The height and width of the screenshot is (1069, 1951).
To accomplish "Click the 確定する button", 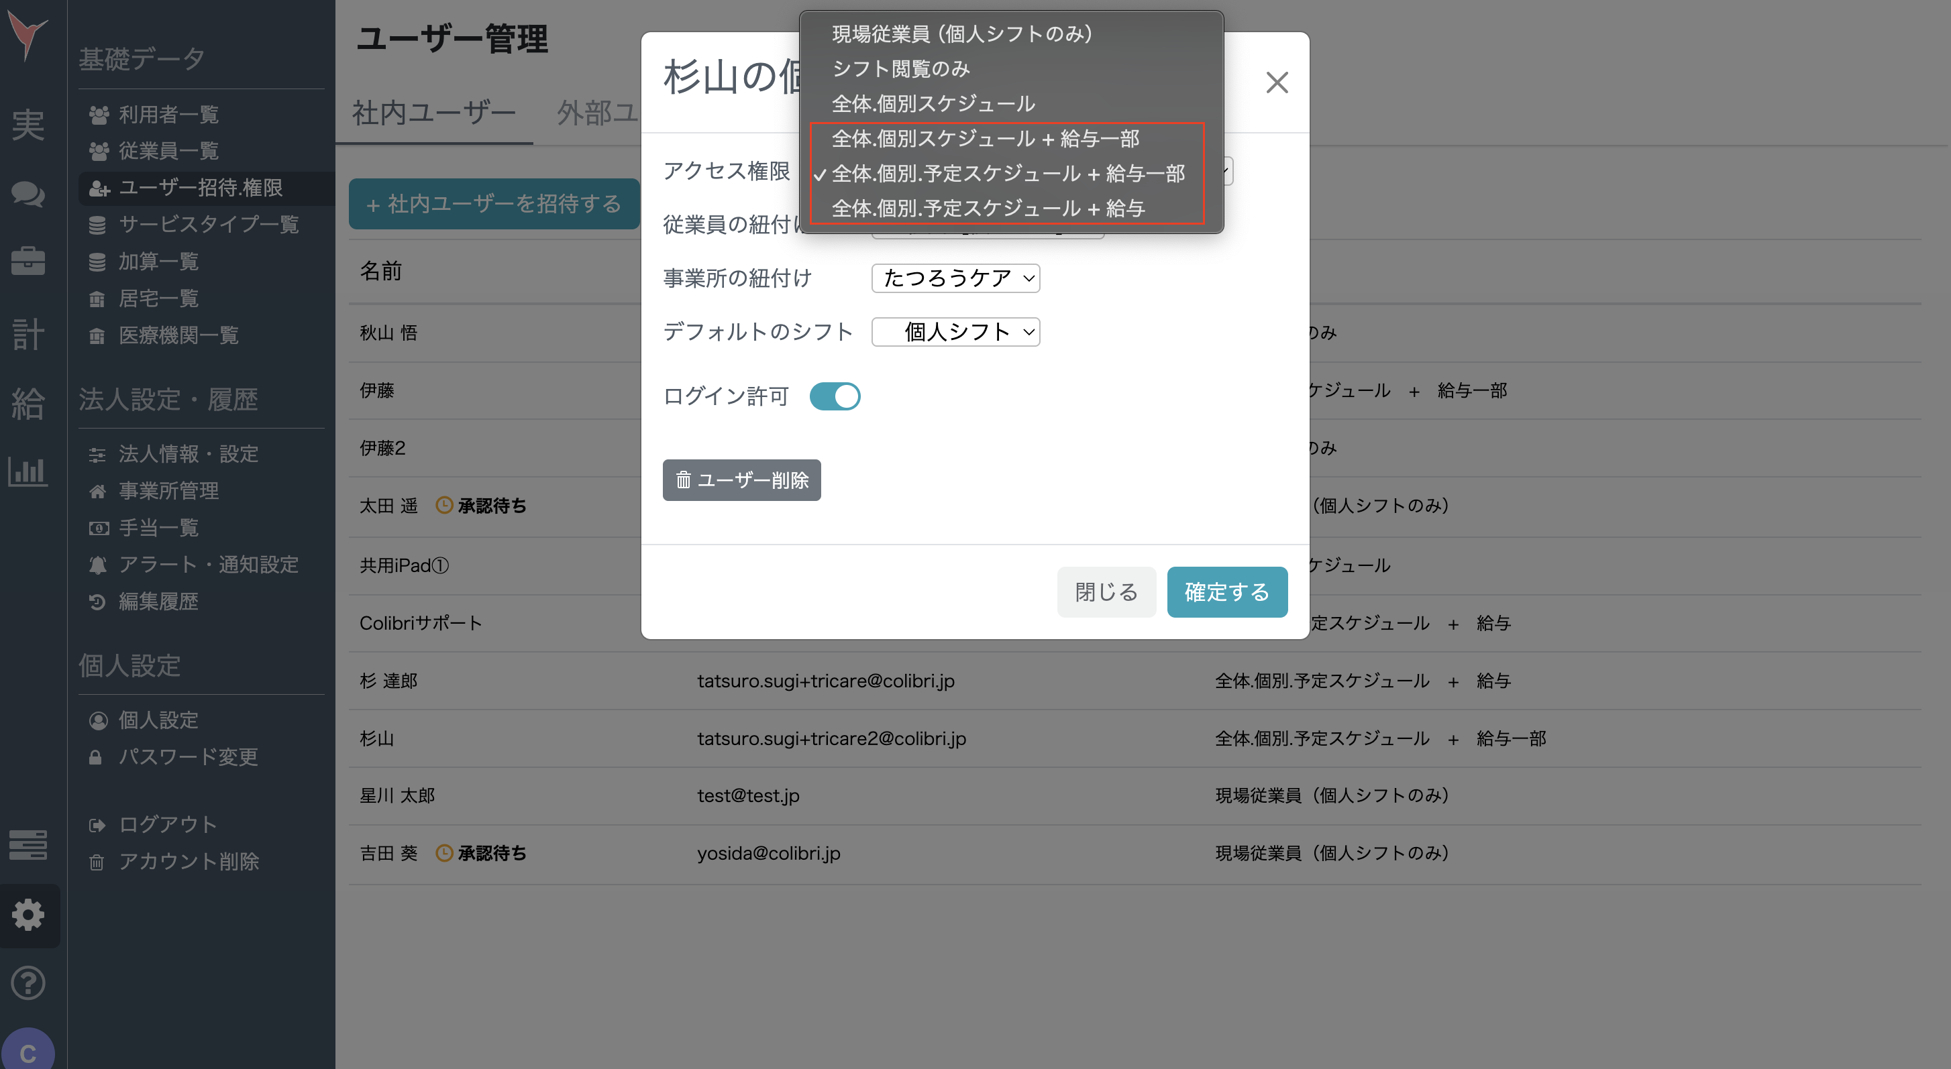I will 1227,592.
